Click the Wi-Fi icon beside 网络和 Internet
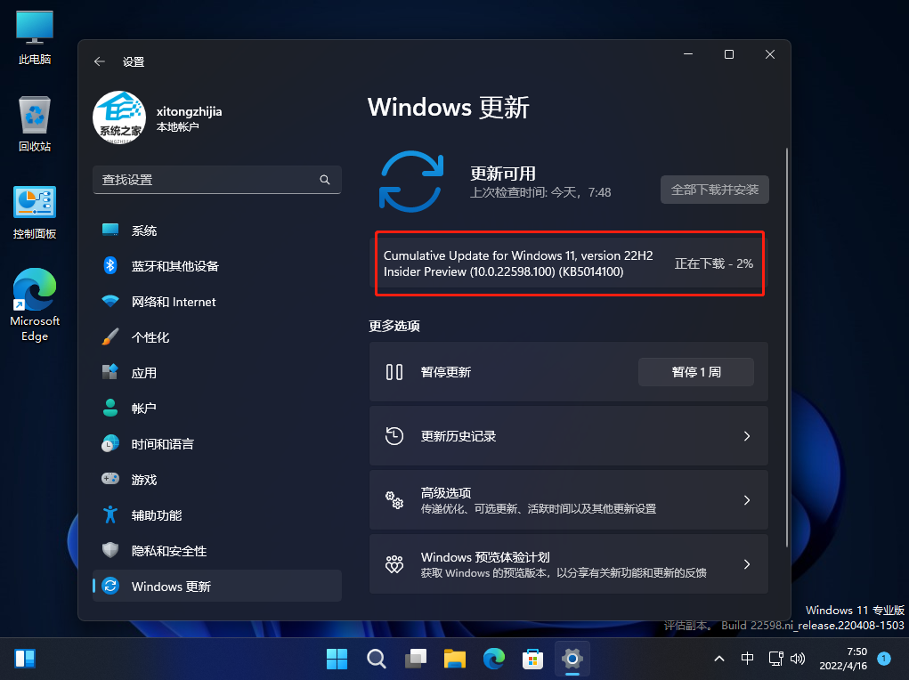The height and width of the screenshot is (680, 909). tap(110, 301)
